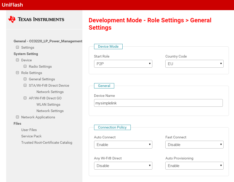Click the Fast Connect field label
234x182 pixels.
[176, 137]
